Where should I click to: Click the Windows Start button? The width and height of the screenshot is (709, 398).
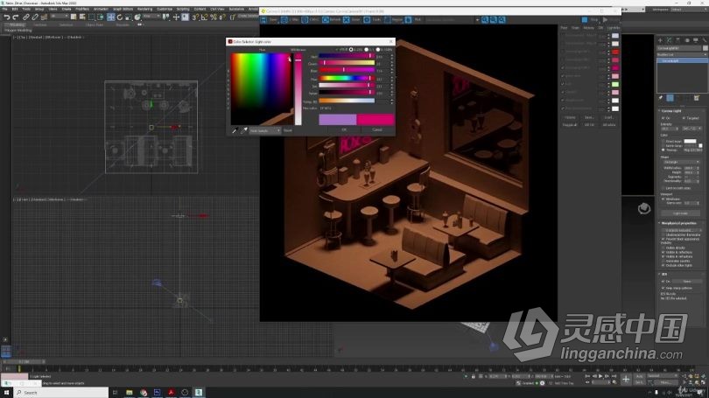click(x=6, y=393)
